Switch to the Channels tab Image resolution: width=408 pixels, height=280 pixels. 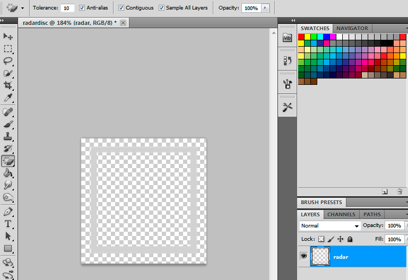[341, 214]
